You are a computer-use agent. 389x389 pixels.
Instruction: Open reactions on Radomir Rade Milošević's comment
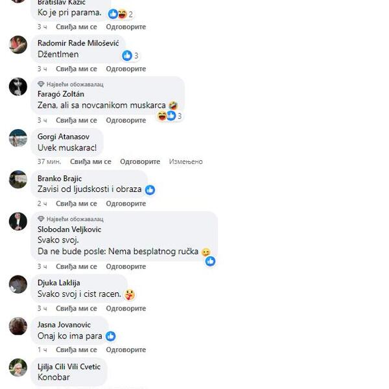click(130, 56)
